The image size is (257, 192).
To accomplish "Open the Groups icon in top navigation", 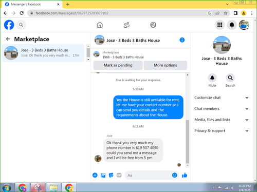I will point(153,25).
